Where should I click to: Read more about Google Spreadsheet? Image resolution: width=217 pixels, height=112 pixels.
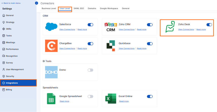[x=64, y=101]
